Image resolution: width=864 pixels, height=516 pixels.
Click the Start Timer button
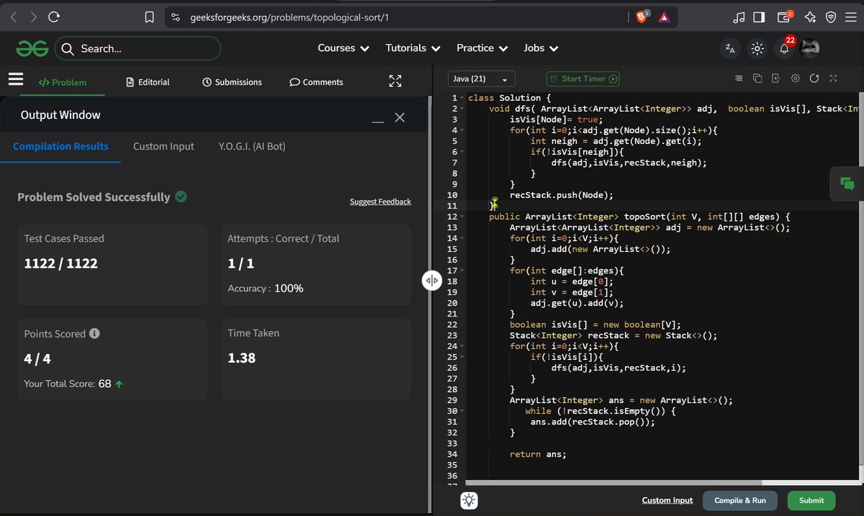[582, 78]
